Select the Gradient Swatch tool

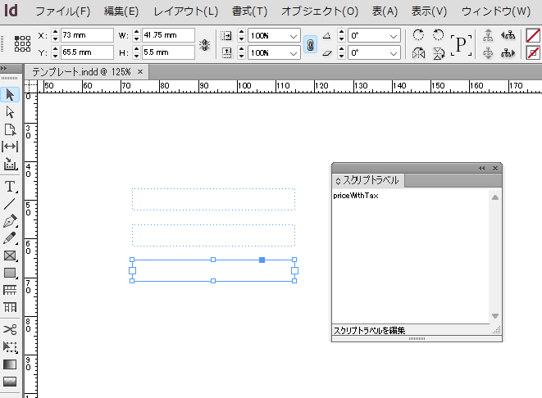coord(11,364)
